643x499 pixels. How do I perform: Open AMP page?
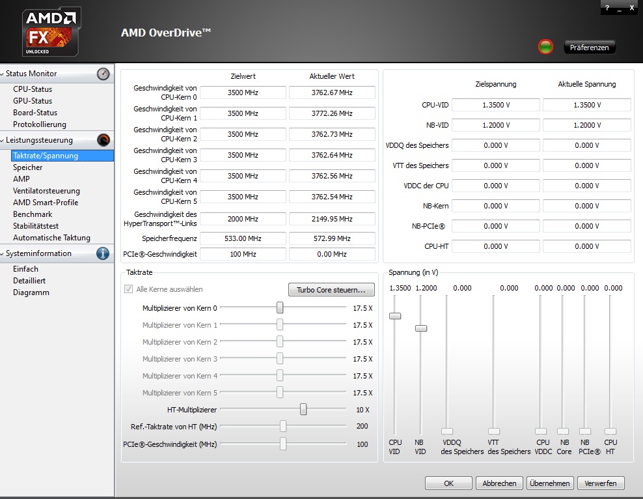tap(21, 179)
